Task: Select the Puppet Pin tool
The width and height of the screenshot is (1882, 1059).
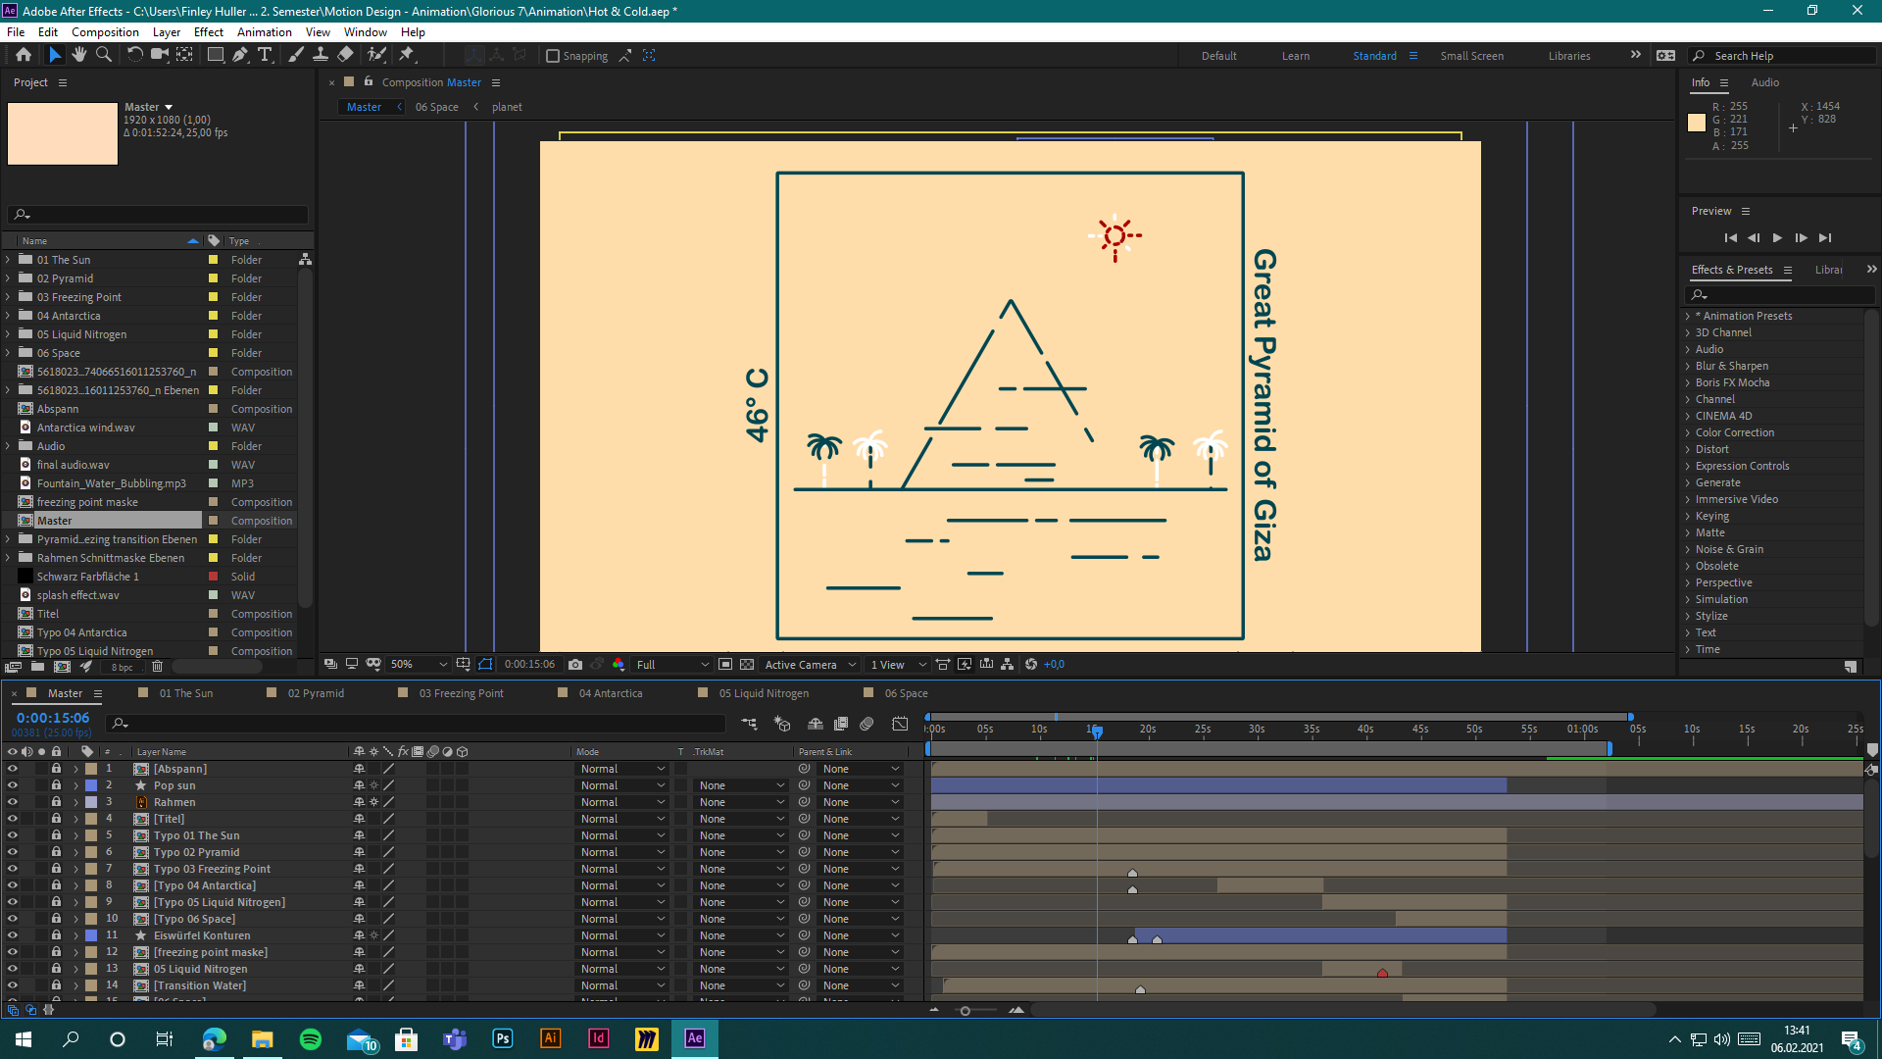Action: tap(407, 55)
